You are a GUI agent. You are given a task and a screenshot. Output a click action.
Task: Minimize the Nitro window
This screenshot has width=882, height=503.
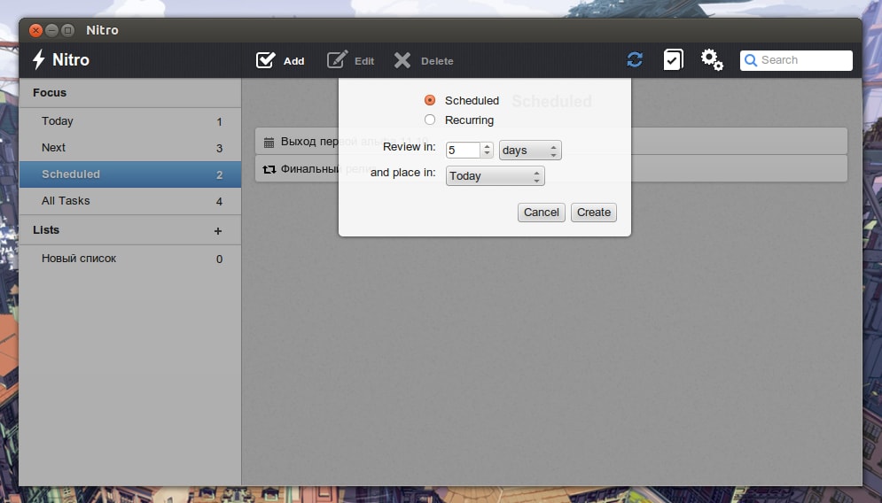[x=51, y=30]
